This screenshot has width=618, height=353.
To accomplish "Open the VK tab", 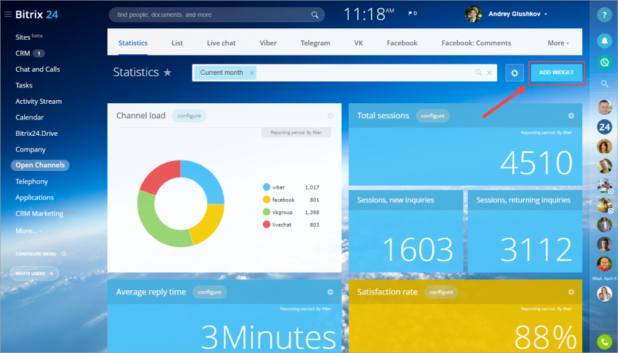I will [x=358, y=43].
